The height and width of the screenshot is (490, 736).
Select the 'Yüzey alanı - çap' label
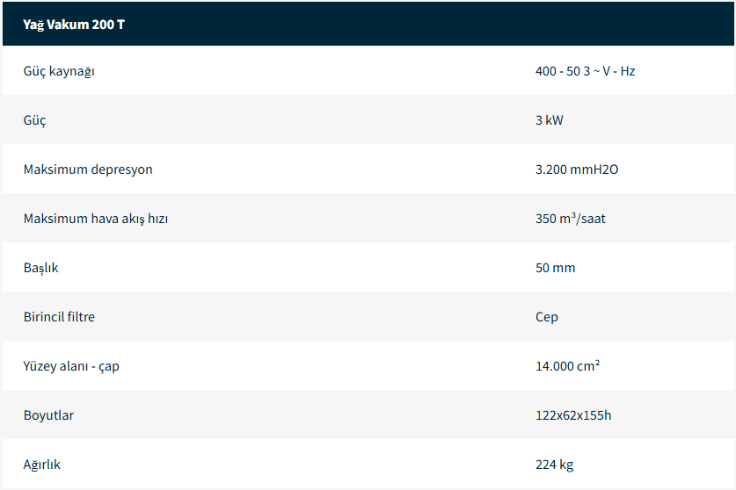(x=71, y=366)
